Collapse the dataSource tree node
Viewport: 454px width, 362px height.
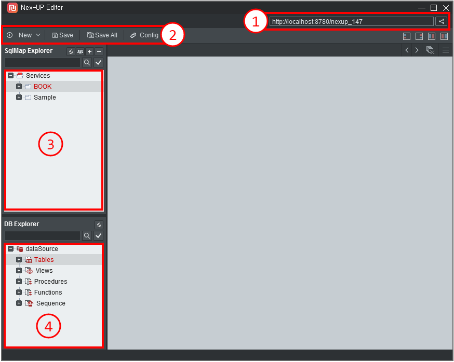[x=11, y=248]
